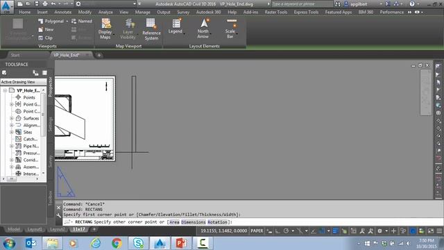Click the Search binoculars icon in title bar
The image size is (444, 250).
click(338, 4)
